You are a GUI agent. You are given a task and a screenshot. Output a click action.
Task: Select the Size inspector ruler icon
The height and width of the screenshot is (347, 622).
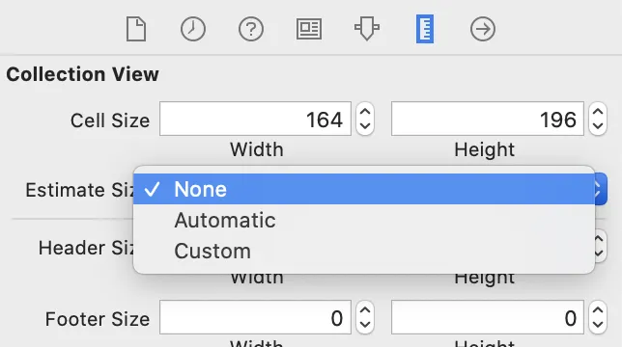click(425, 29)
